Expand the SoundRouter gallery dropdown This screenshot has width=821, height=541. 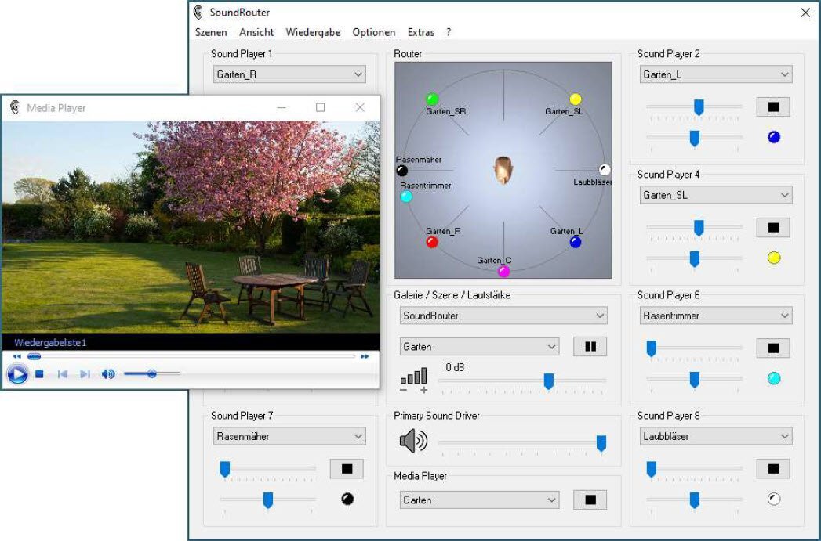coord(502,316)
